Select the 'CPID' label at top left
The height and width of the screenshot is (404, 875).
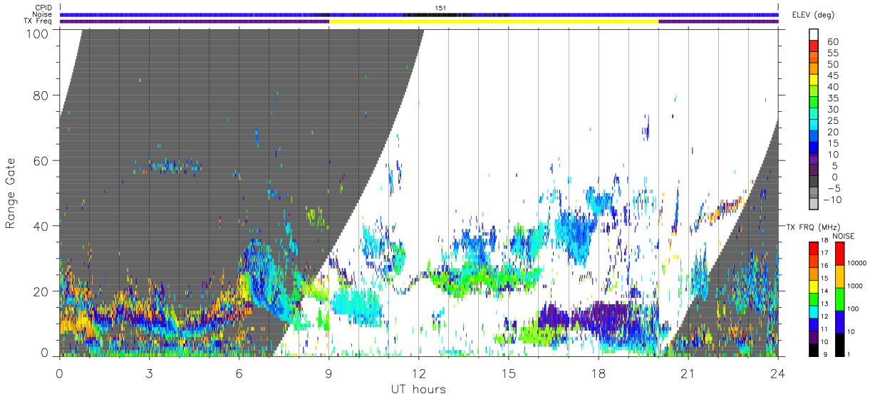(x=44, y=8)
